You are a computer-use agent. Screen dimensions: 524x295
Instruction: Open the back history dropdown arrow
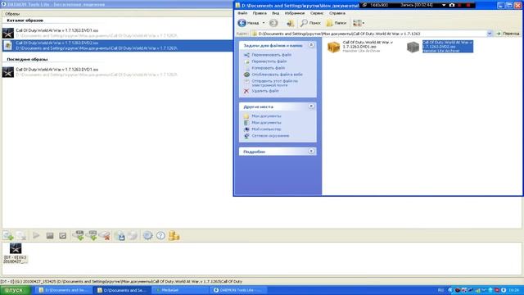tap(264, 23)
